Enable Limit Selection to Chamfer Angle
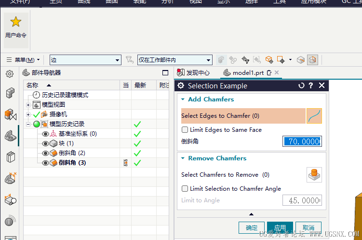Image resolution: width=362 pixels, height=240 pixels. tap(185, 189)
